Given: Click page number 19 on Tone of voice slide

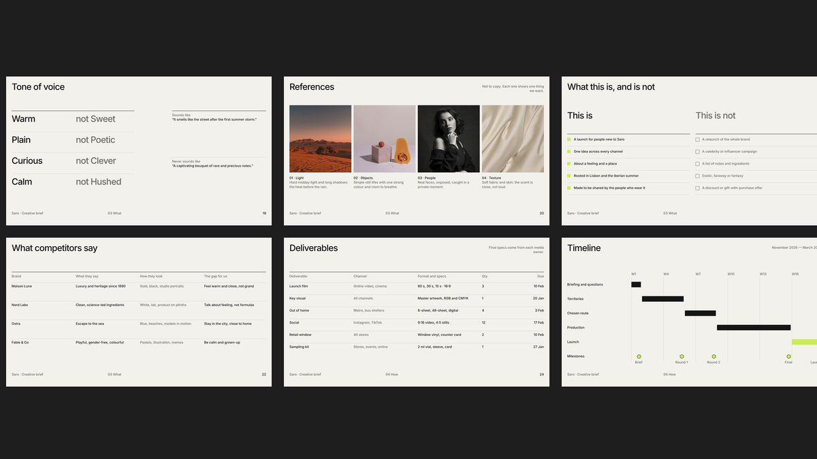Looking at the screenshot, I should [264, 214].
